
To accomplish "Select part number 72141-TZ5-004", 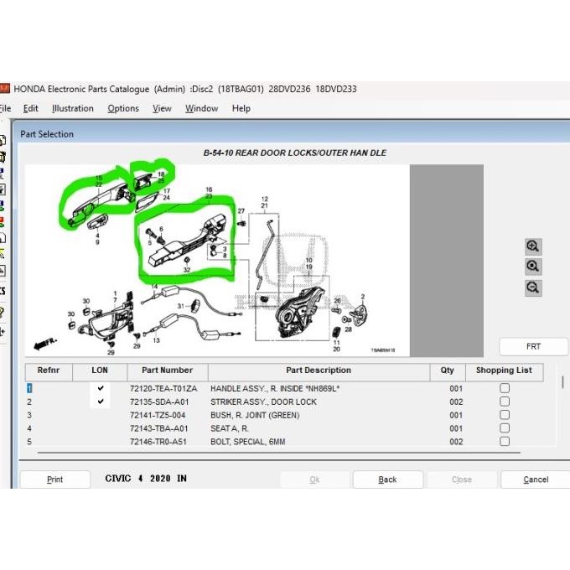I will coord(158,415).
